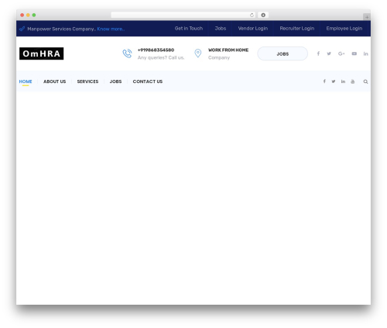Click phone number +919868354580
The height and width of the screenshot is (328, 387).
coord(156,50)
